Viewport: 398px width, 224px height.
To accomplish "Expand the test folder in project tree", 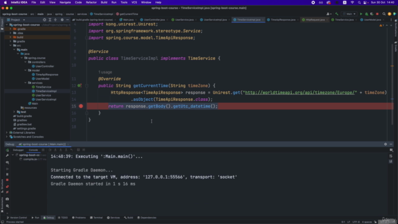I will point(14,112).
